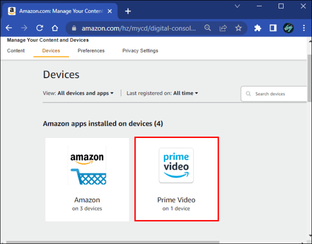Toggle the browser side panel icon
Image resolution: width=312 pixels, height=244 pixels.
pos(273,28)
